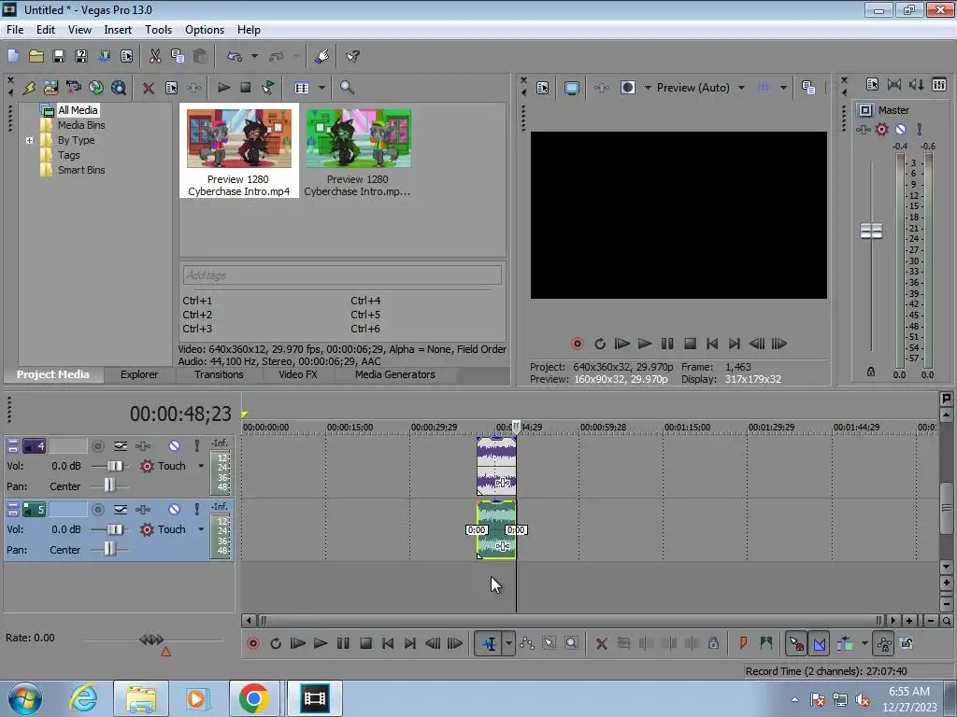Screen dimensions: 957x717
Task: Open the Project Media views dropdown arrow
Action: coord(321,88)
